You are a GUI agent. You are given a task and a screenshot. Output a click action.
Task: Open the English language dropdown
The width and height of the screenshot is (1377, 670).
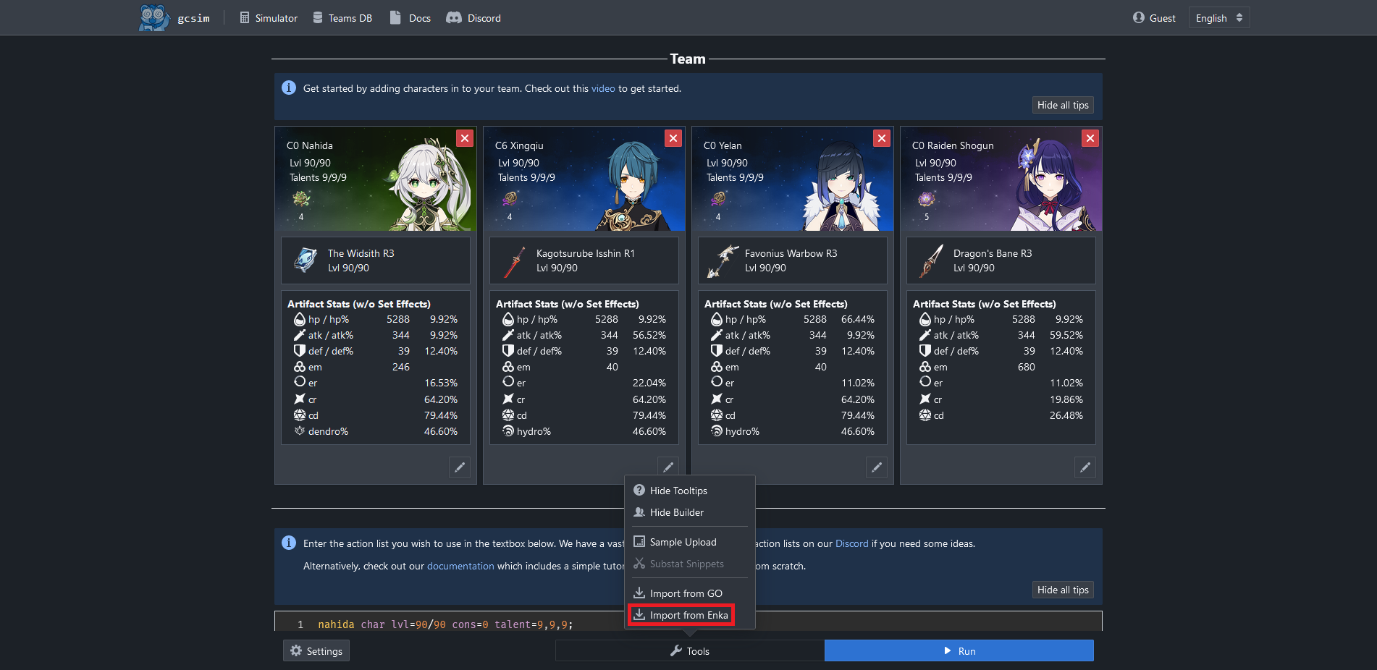click(1218, 18)
